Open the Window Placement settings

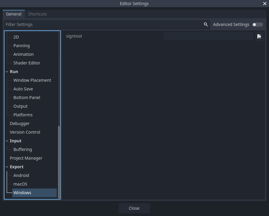(x=32, y=80)
